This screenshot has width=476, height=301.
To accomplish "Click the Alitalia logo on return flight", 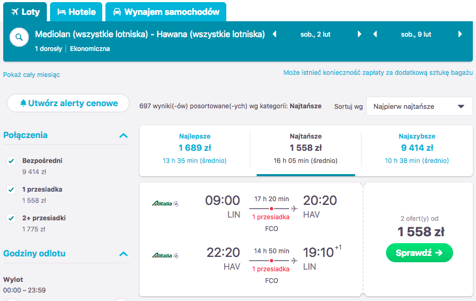I will (165, 255).
